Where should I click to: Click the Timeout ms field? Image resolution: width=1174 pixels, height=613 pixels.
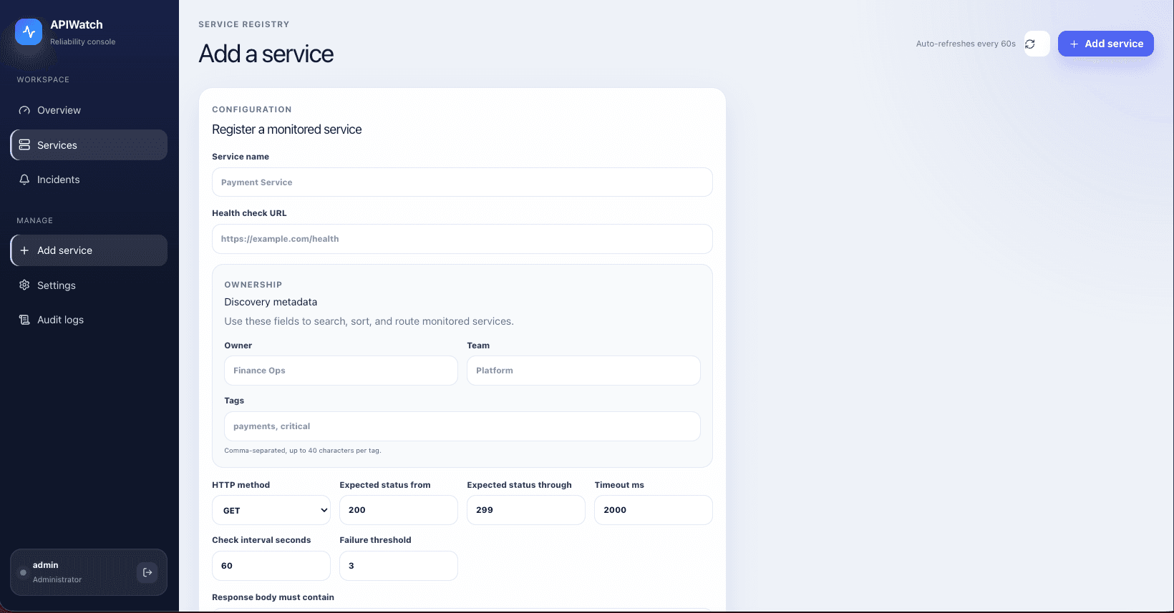[x=654, y=510]
